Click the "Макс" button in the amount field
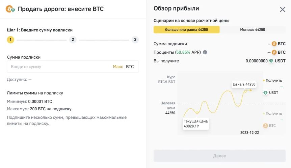This screenshot has height=168, width=291. pos(118,67)
